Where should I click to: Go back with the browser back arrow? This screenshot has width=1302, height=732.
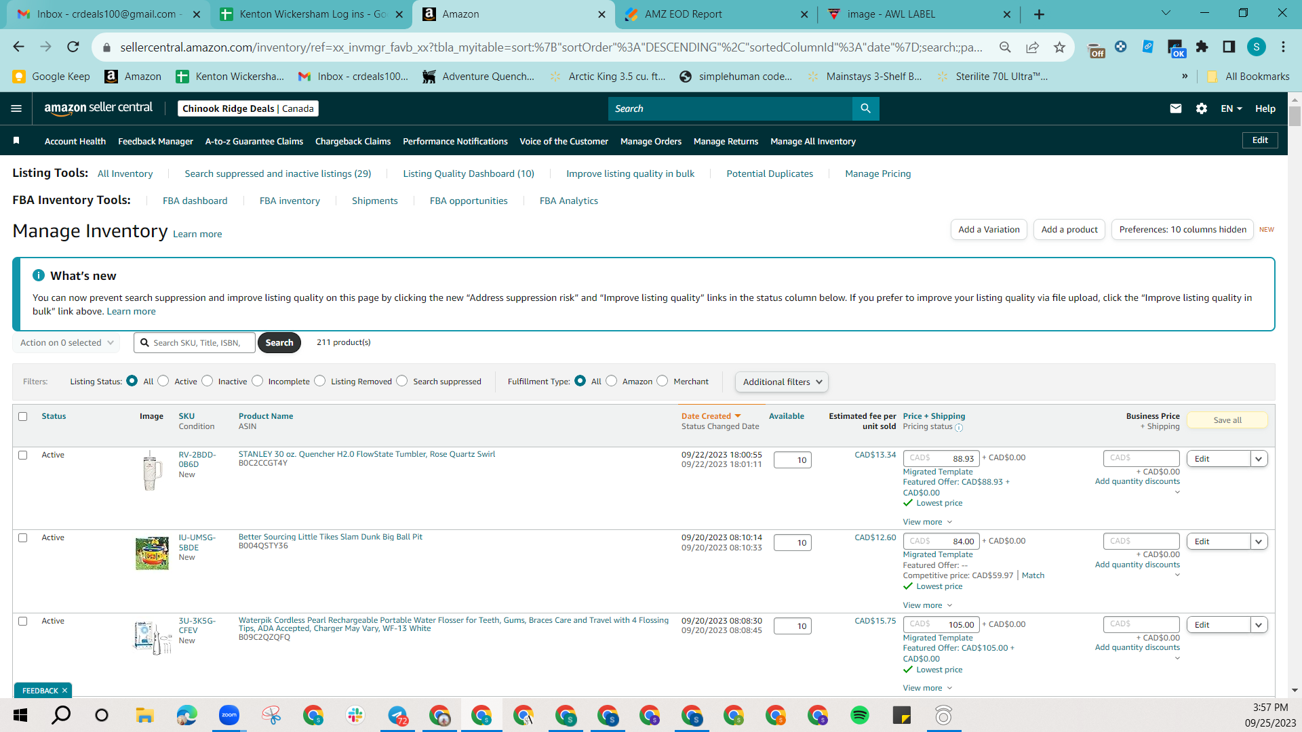[x=18, y=47]
